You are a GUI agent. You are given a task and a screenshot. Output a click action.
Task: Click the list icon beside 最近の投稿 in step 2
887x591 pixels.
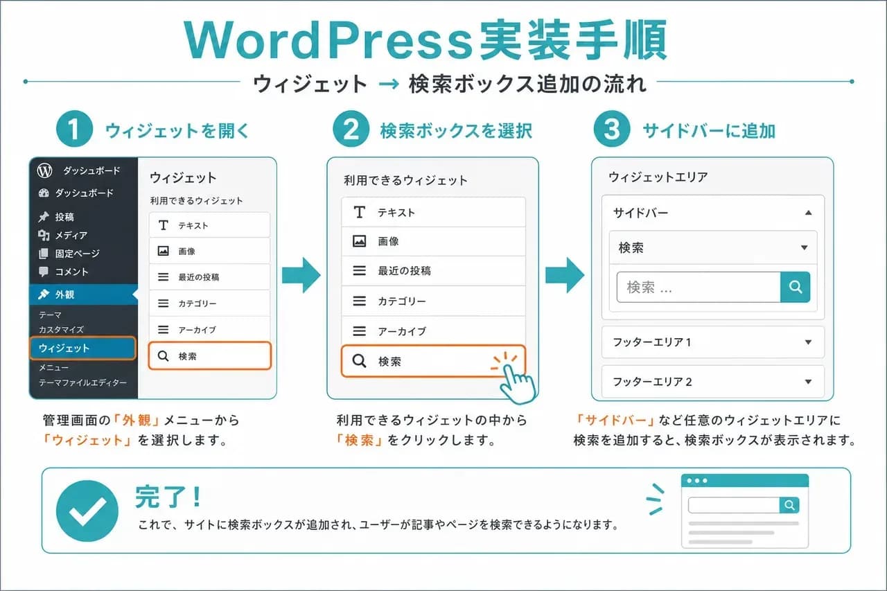pyautogui.click(x=359, y=271)
